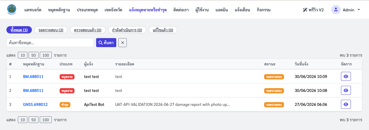
Task: Focus the ค้นหาชื่อหมุด search field
Action: pyautogui.click(x=50, y=42)
